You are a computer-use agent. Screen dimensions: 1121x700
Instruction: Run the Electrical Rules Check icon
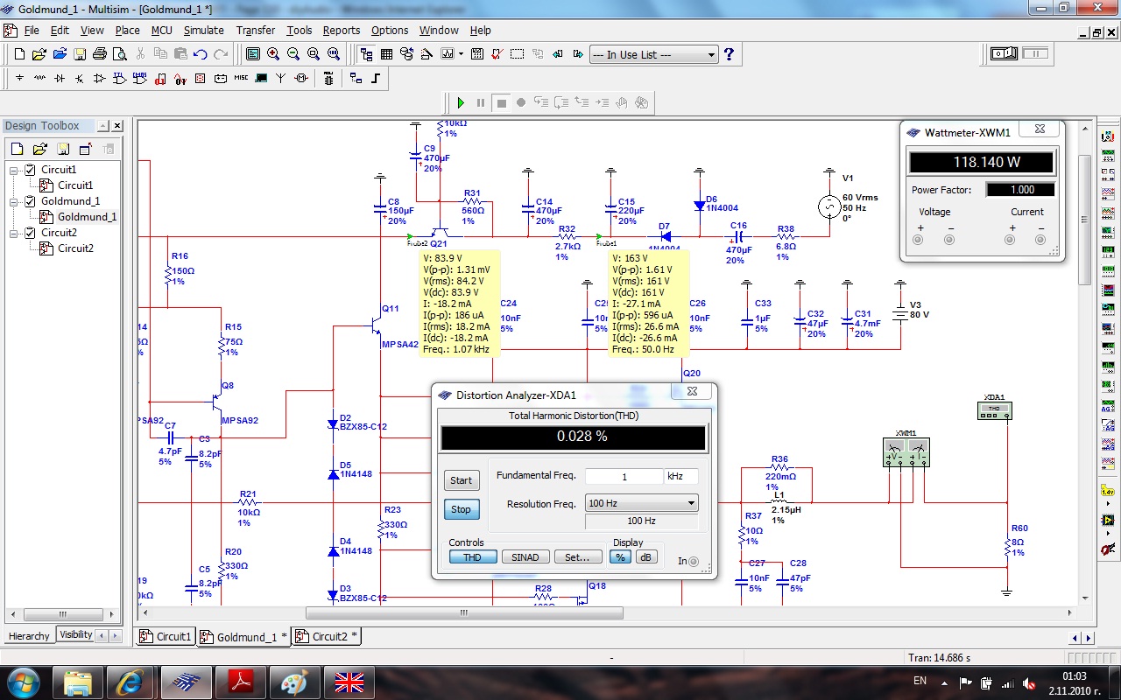click(x=497, y=54)
